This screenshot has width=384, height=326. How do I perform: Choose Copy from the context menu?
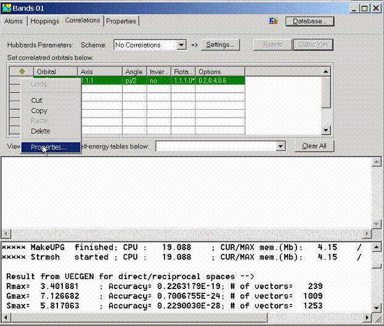click(39, 111)
